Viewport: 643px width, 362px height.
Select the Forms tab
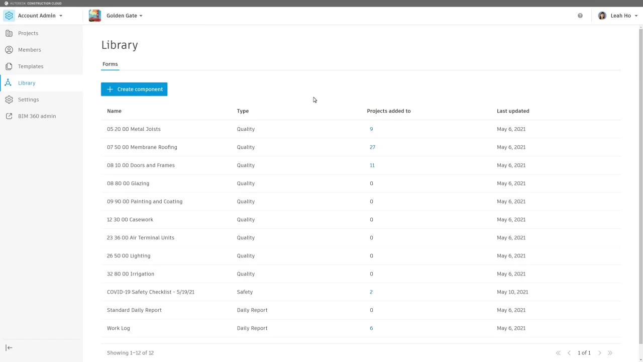110,64
